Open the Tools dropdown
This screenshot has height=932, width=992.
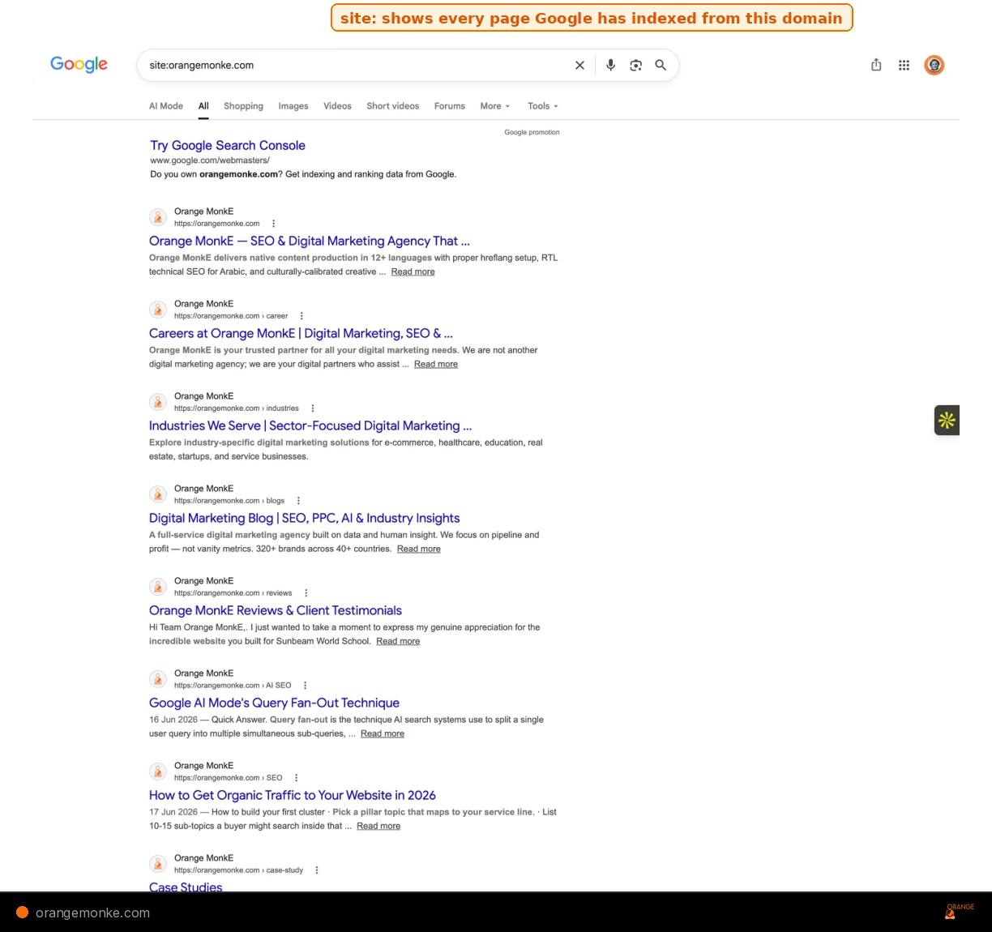coord(543,106)
